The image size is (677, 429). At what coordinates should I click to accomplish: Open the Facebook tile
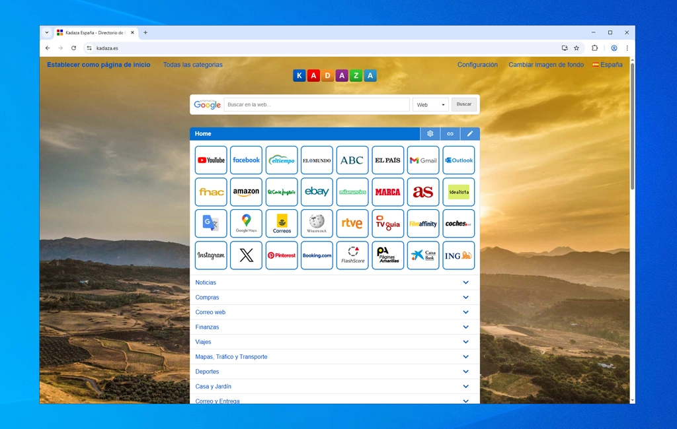pos(246,160)
